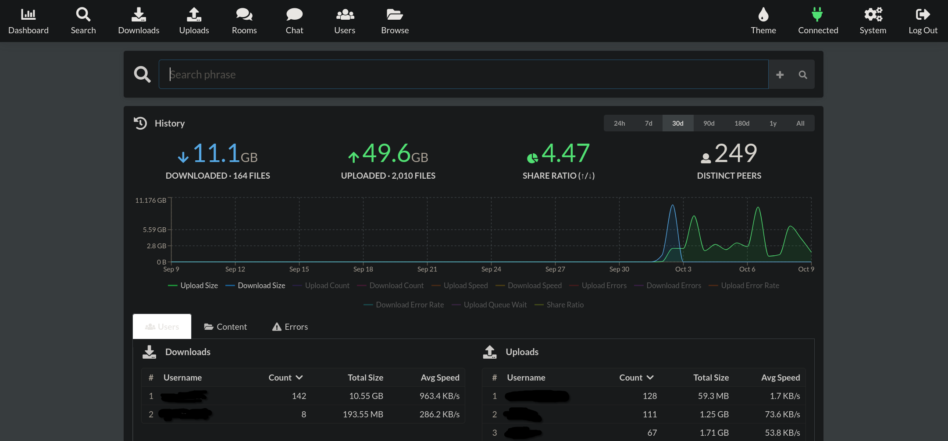Show the Upload Errors chart series
Viewport: 948px width, 441px height.
tap(598, 286)
